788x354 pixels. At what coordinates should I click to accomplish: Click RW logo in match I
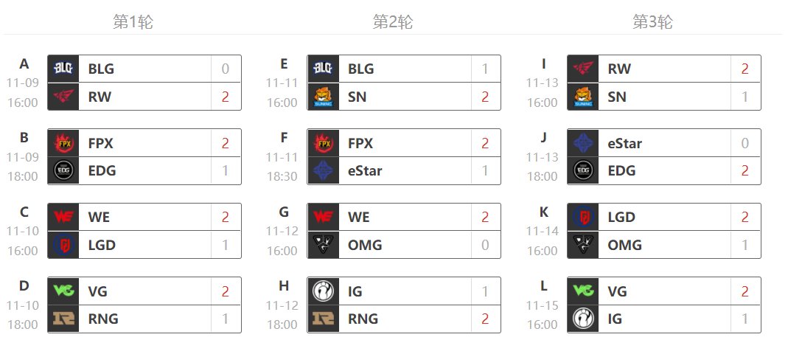pos(583,69)
